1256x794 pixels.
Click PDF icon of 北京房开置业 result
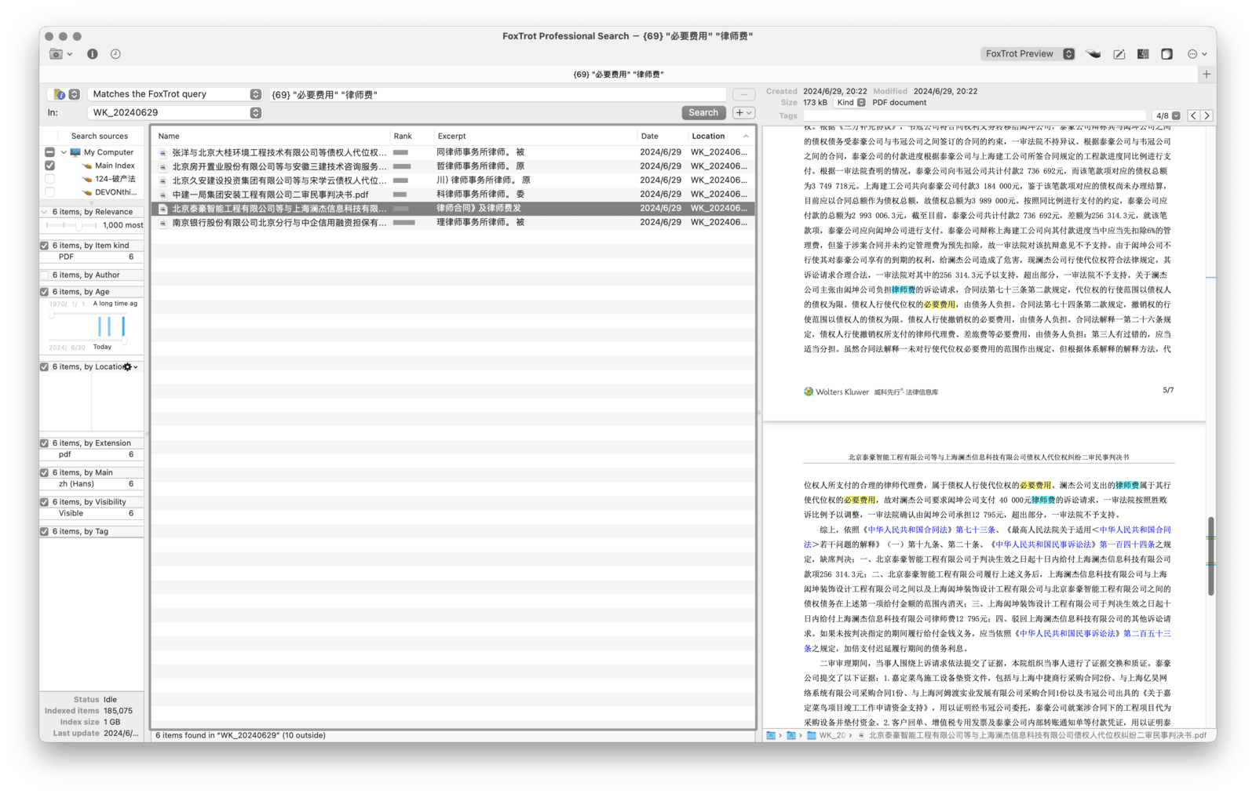click(x=162, y=167)
